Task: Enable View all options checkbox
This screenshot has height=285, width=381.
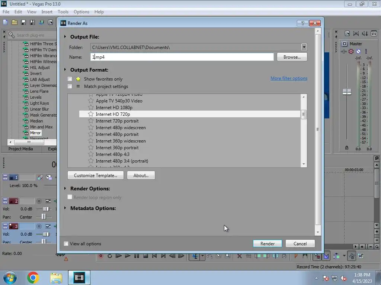Action: coord(66,243)
